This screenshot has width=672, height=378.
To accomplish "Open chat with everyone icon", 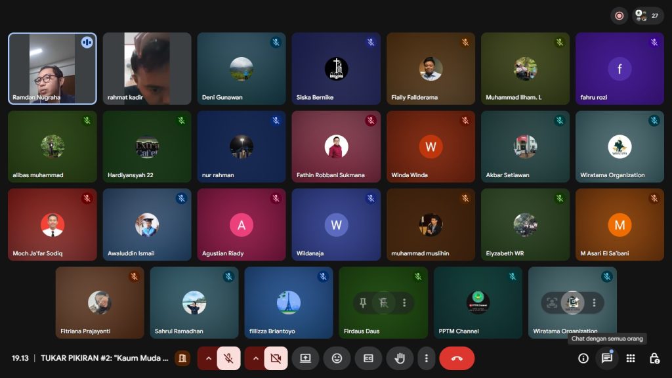I will coord(607,358).
